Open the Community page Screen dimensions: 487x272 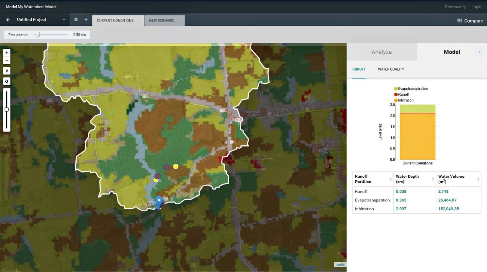click(455, 7)
